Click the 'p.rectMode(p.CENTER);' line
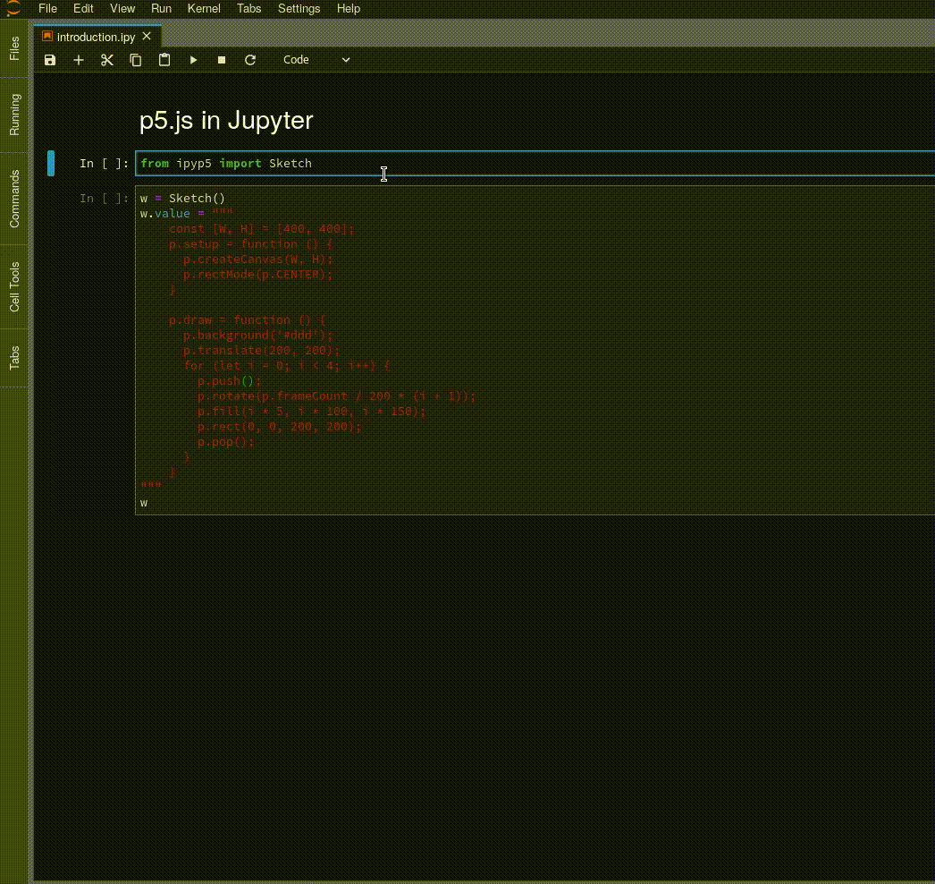Image resolution: width=935 pixels, height=884 pixels. (258, 275)
